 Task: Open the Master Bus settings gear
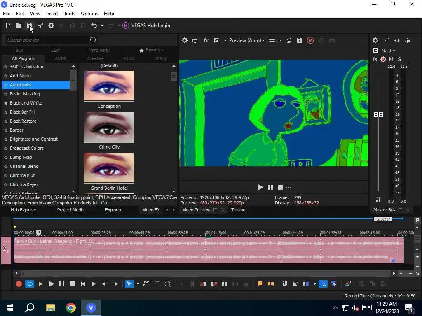tap(375, 40)
